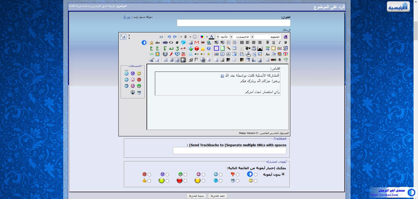Click the padlock icon in toolbar

click(151, 43)
